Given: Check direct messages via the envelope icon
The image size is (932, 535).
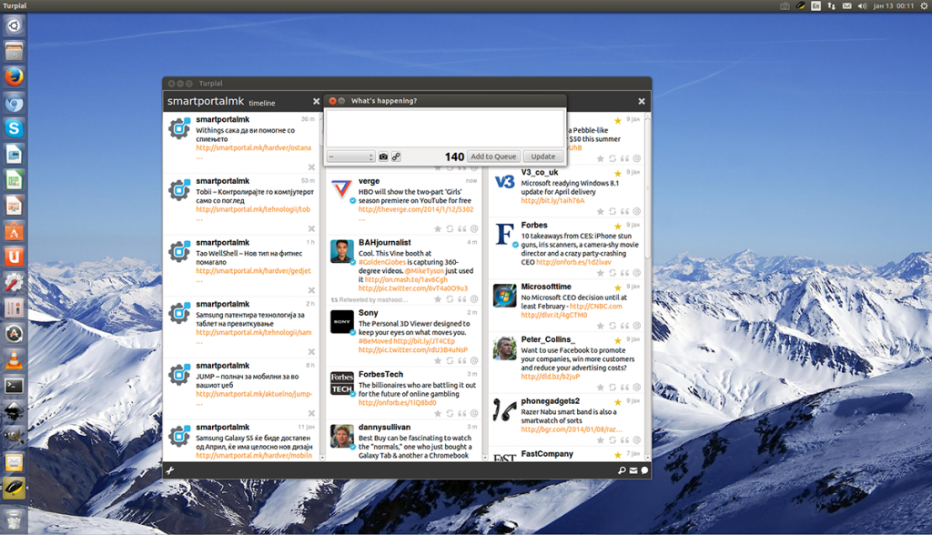Looking at the screenshot, I should [x=633, y=471].
